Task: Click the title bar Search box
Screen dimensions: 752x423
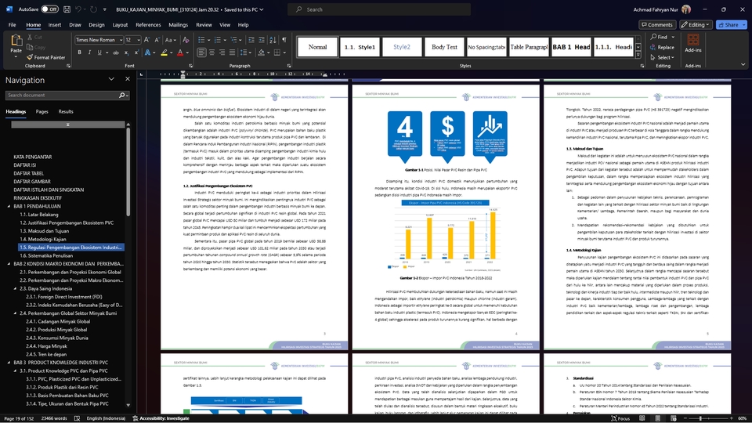Action: [379, 9]
